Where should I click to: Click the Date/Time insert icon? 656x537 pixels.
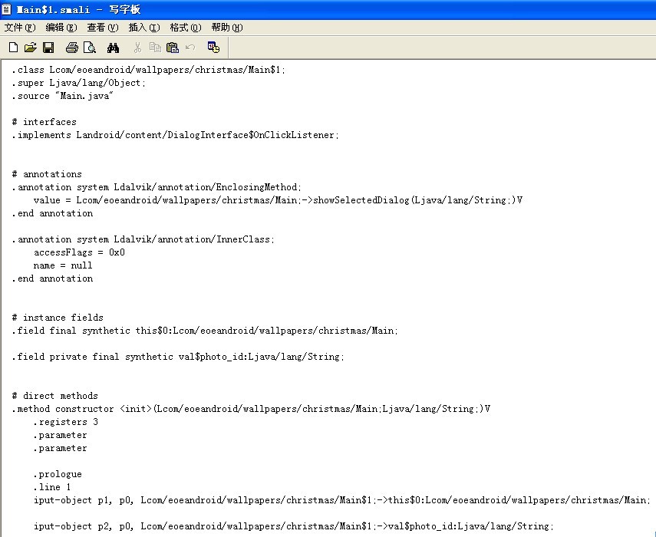tap(213, 48)
